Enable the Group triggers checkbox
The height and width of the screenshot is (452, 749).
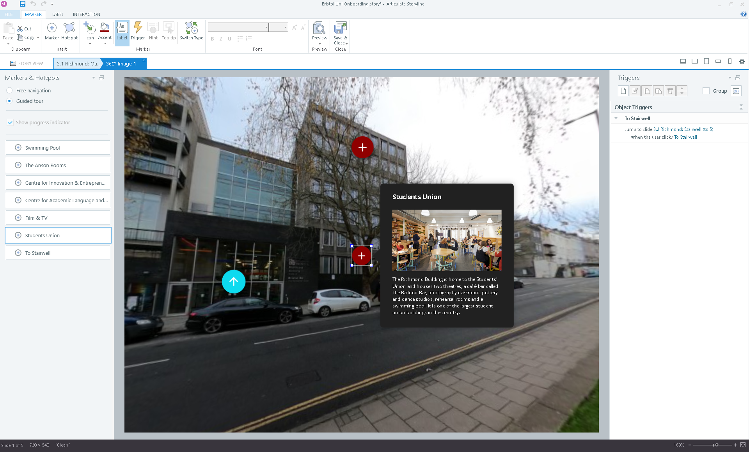point(706,91)
